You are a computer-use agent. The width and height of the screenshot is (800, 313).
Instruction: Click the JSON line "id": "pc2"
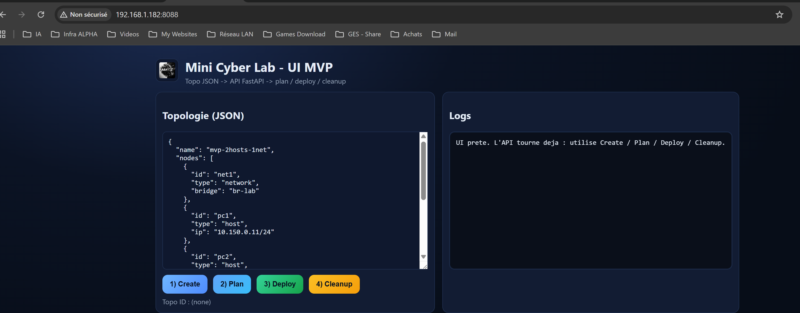[x=213, y=257]
